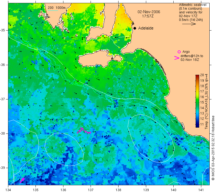The width and height of the screenshot is (215, 193).
Task: Click 'Altimetric sealevel' caption text
Action: pyautogui.click(x=192, y=5)
